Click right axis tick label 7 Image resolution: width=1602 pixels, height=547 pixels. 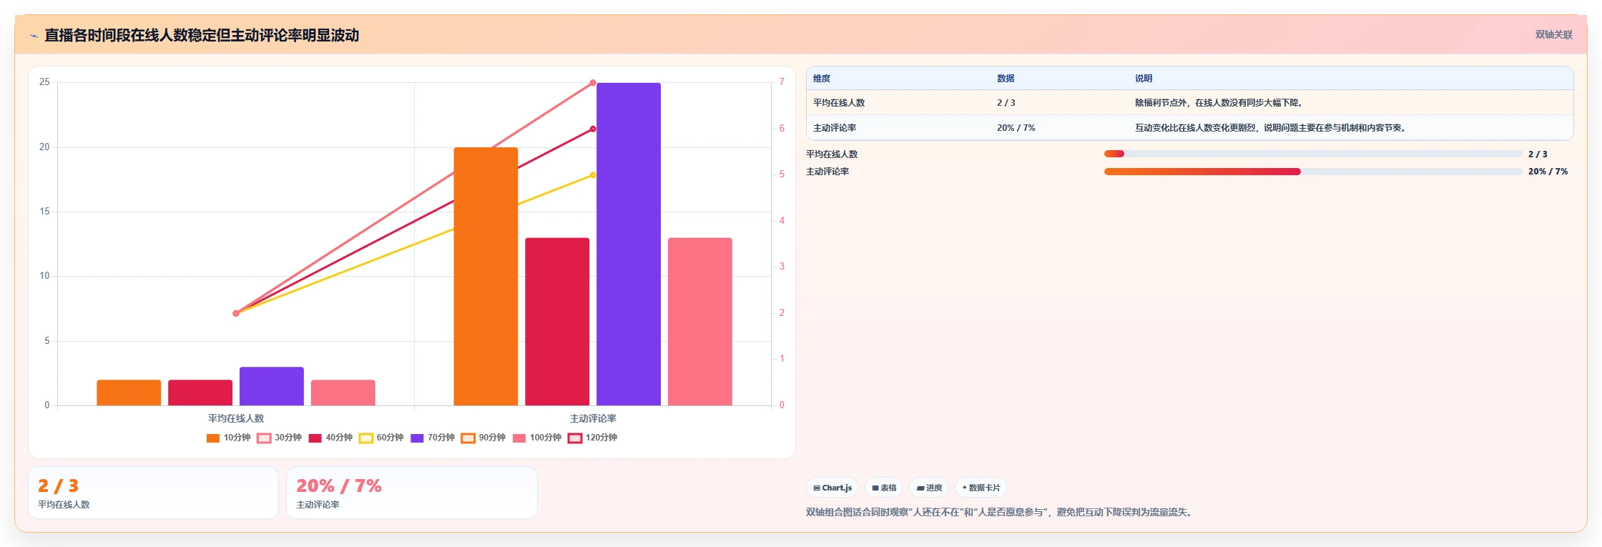782,82
